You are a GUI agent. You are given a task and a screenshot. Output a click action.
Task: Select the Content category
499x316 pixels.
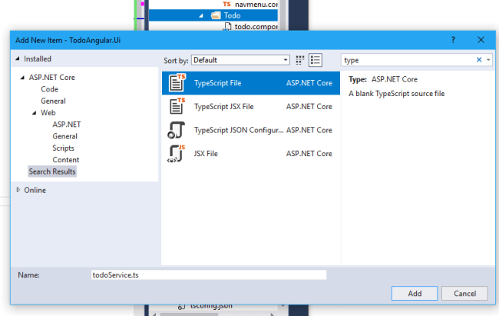pyautogui.click(x=65, y=160)
